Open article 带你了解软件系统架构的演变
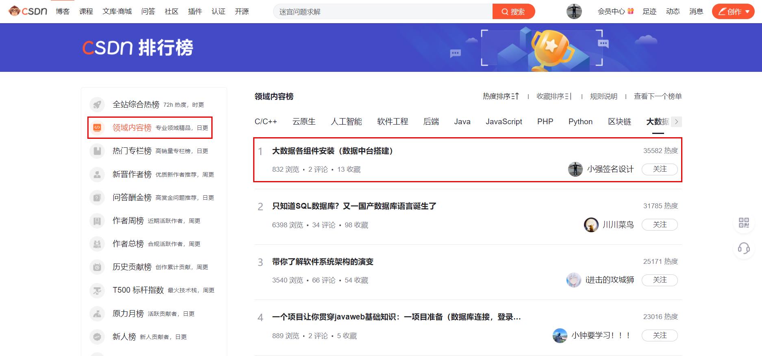The image size is (762, 356). click(323, 262)
